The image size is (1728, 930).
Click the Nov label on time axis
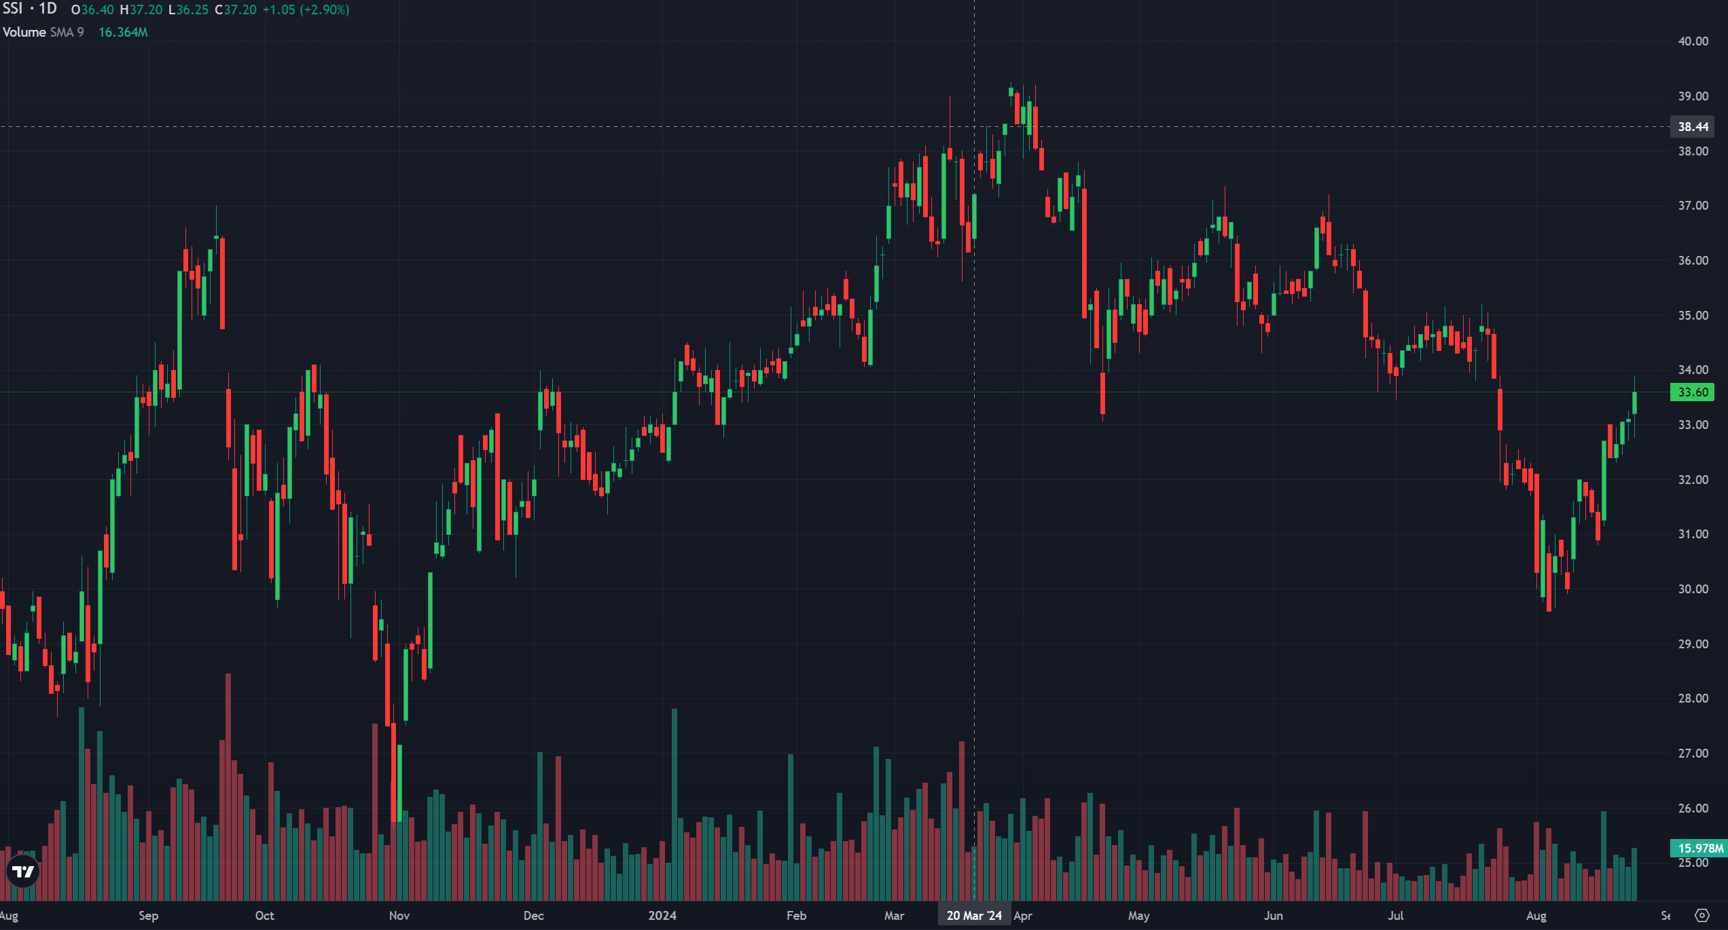[x=399, y=915]
